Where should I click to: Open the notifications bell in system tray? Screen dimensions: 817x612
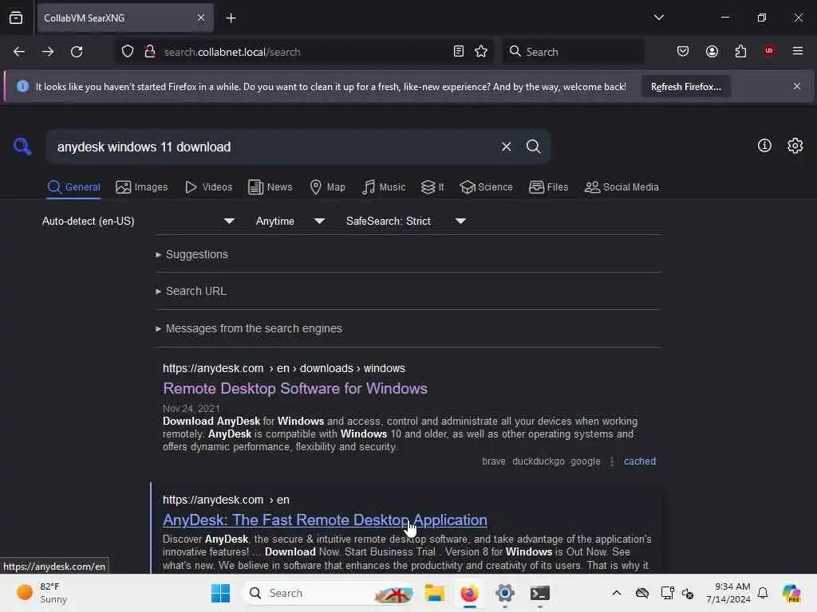763,593
